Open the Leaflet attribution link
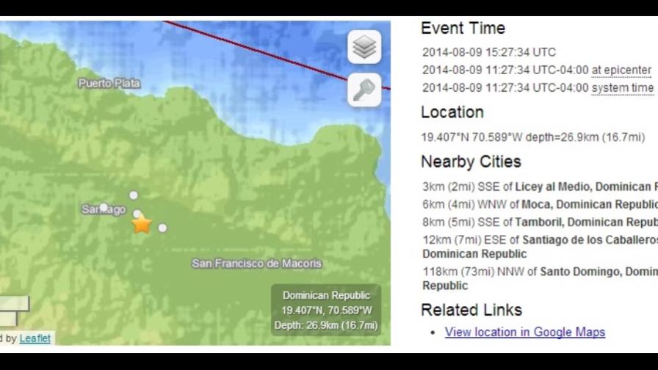The image size is (658, 370). click(35, 338)
